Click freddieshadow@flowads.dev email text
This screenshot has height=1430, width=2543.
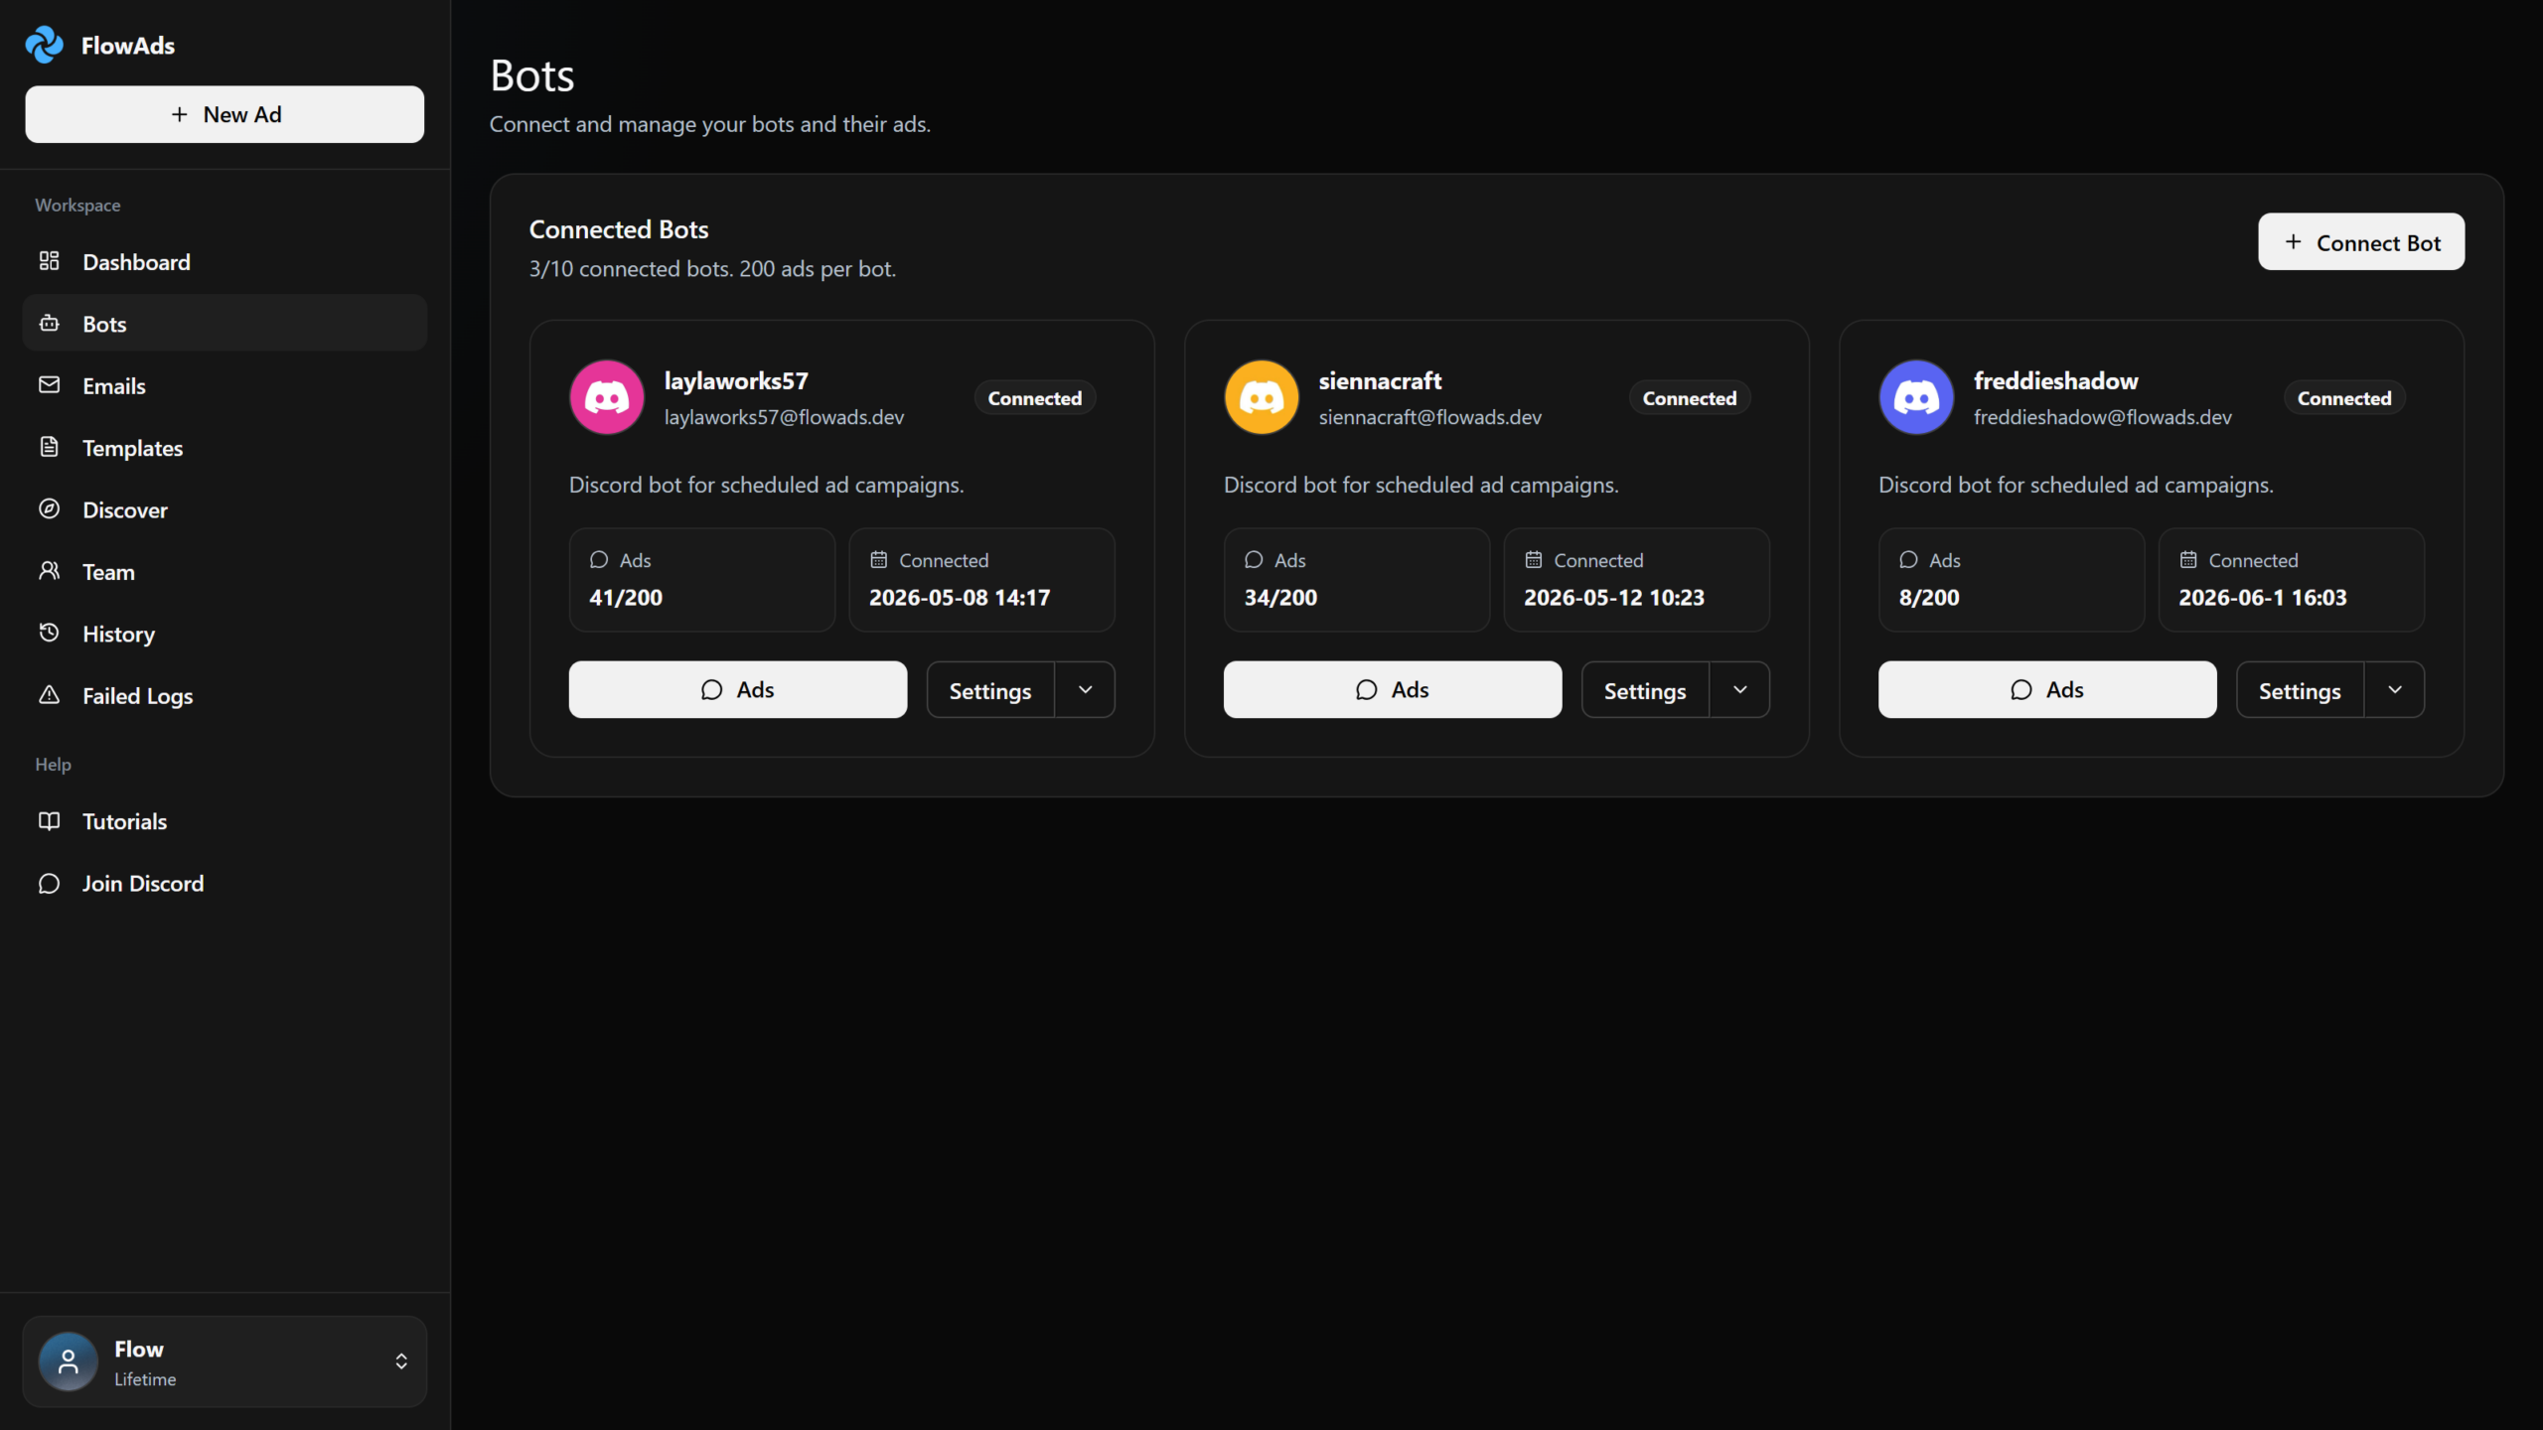point(2103,418)
